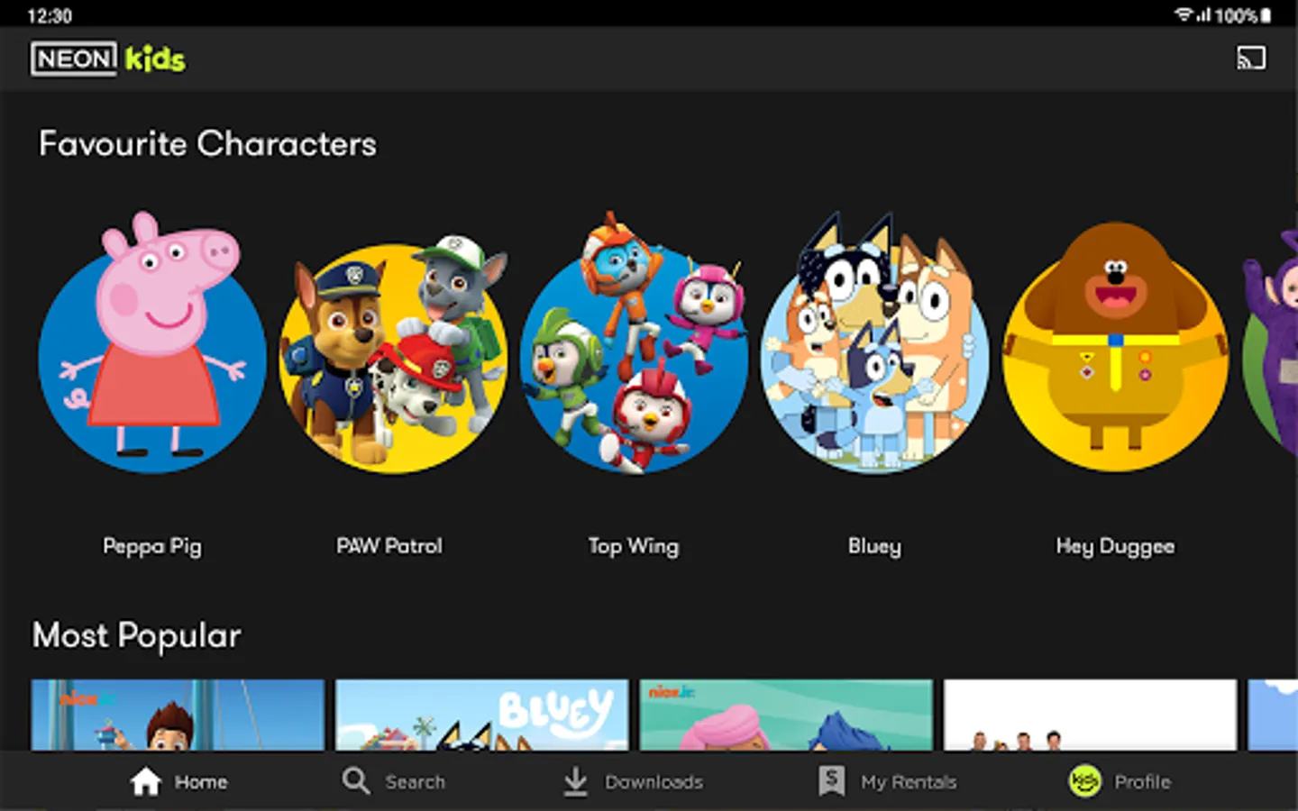Tap the Search magnifier icon
This screenshot has width=1298, height=811.
[356, 780]
